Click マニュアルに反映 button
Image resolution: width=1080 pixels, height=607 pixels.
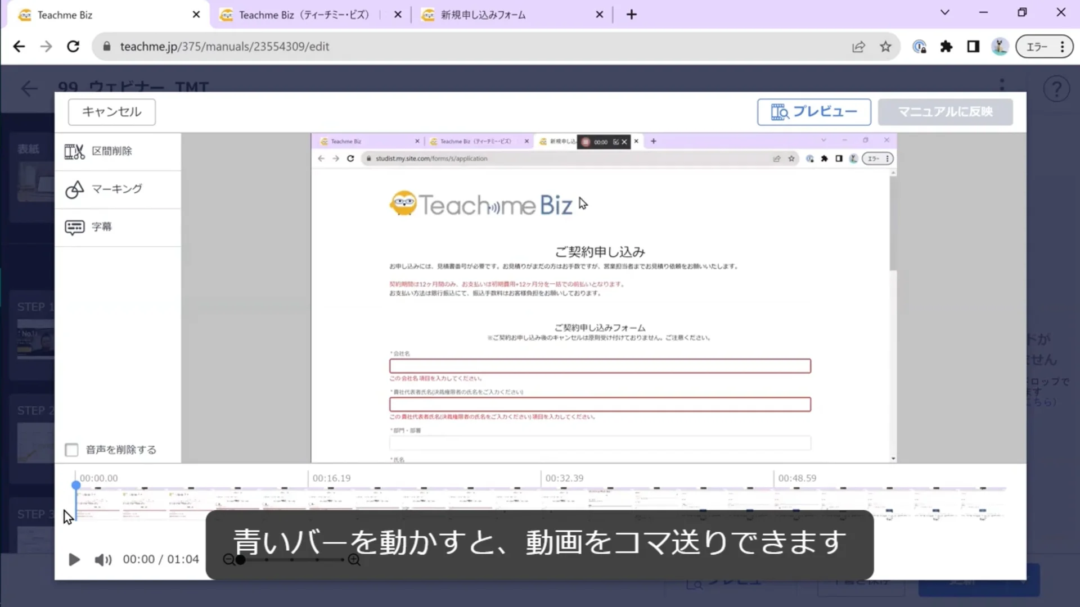pos(945,112)
